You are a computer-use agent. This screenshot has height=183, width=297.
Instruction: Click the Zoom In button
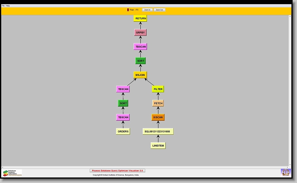click(147, 10)
